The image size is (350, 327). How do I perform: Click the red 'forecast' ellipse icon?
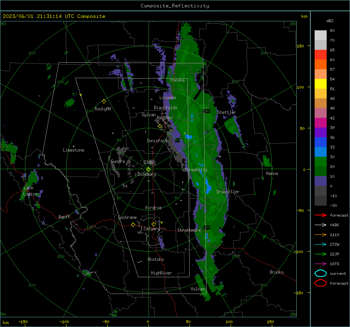pyautogui.click(x=320, y=283)
